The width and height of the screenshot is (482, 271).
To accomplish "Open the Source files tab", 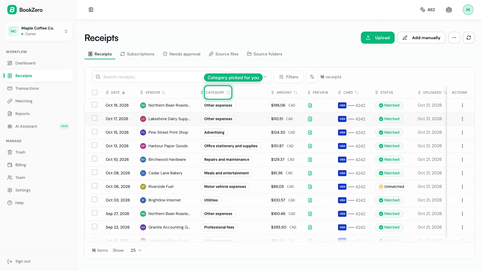I will (x=224, y=54).
